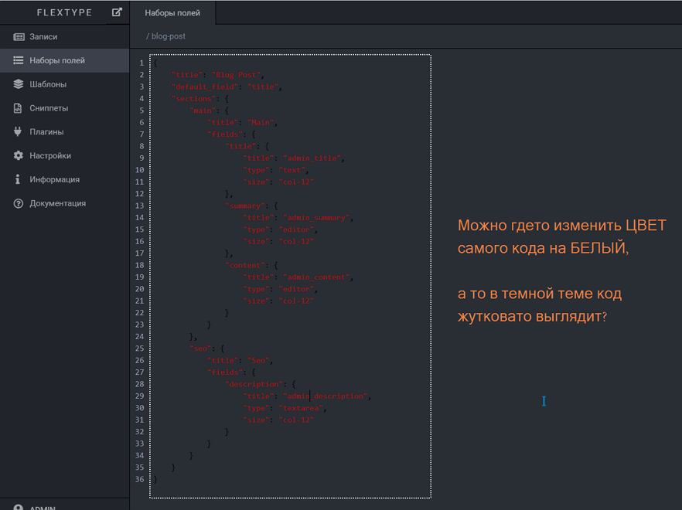Image resolution: width=682 pixels, height=510 pixels.
Task: Click "summary" key in code editor
Action: pyautogui.click(x=245, y=206)
